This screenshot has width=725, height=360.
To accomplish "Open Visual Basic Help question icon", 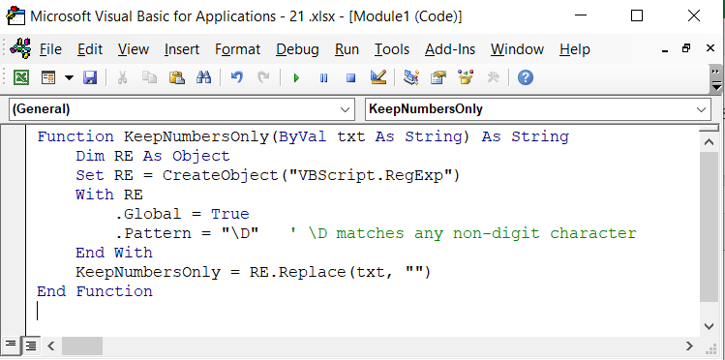I will [526, 77].
